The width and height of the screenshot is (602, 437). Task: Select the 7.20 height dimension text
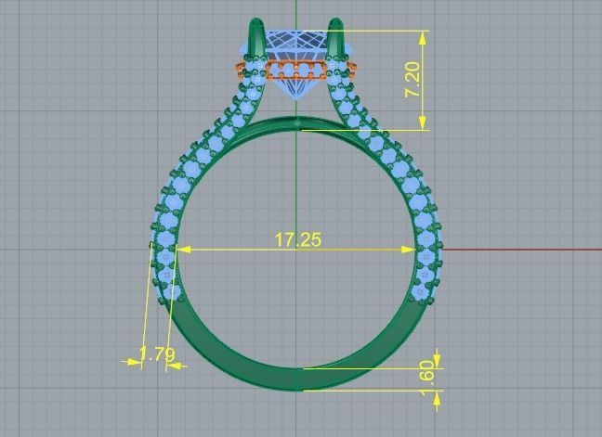(x=413, y=80)
